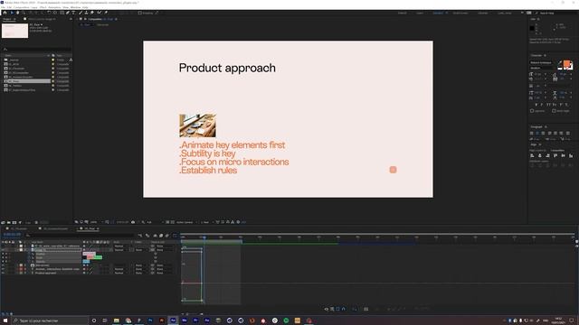Select the Eraser tool
579x325 pixels.
[92, 13]
